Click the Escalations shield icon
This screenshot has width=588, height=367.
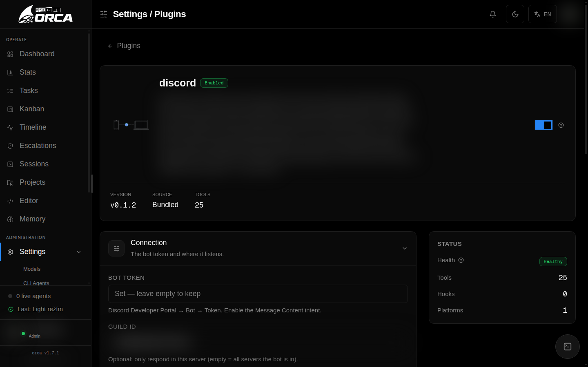(10, 146)
